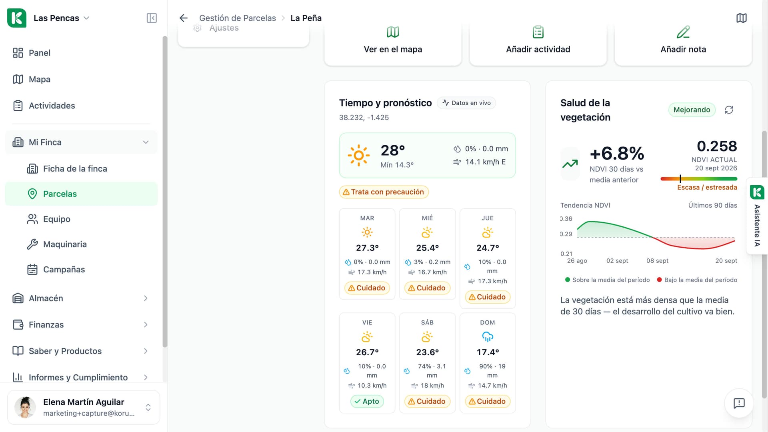Click the Añadir actividad clipboard icon
Image resolution: width=768 pixels, height=432 pixels.
538,32
